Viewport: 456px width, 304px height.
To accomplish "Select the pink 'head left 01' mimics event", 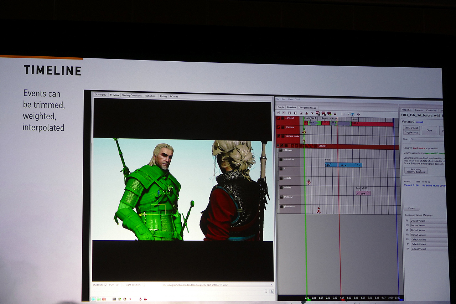I will pos(363,193).
